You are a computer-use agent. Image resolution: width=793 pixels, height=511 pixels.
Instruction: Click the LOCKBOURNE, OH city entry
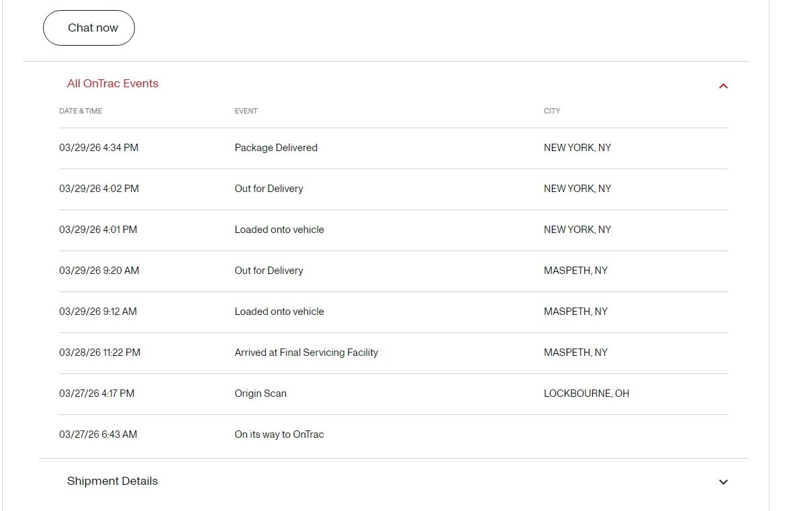click(586, 393)
